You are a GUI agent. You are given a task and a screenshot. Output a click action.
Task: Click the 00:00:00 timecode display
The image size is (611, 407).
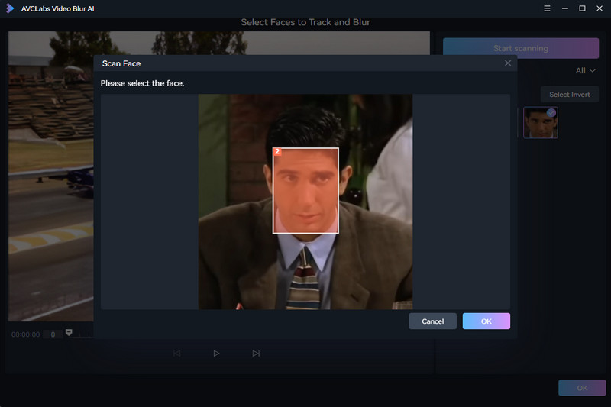pyautogui.click(x=25, y=334)
